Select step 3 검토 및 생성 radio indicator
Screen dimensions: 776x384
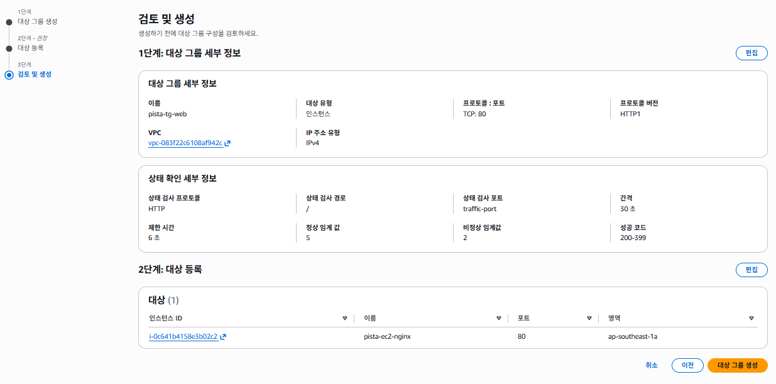tap(9, 75)
